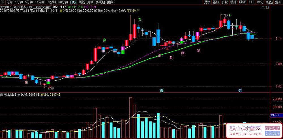This screenshot has height=139, width=283.
Task: Click the 加 signal marker on chart
Action: 26,82
